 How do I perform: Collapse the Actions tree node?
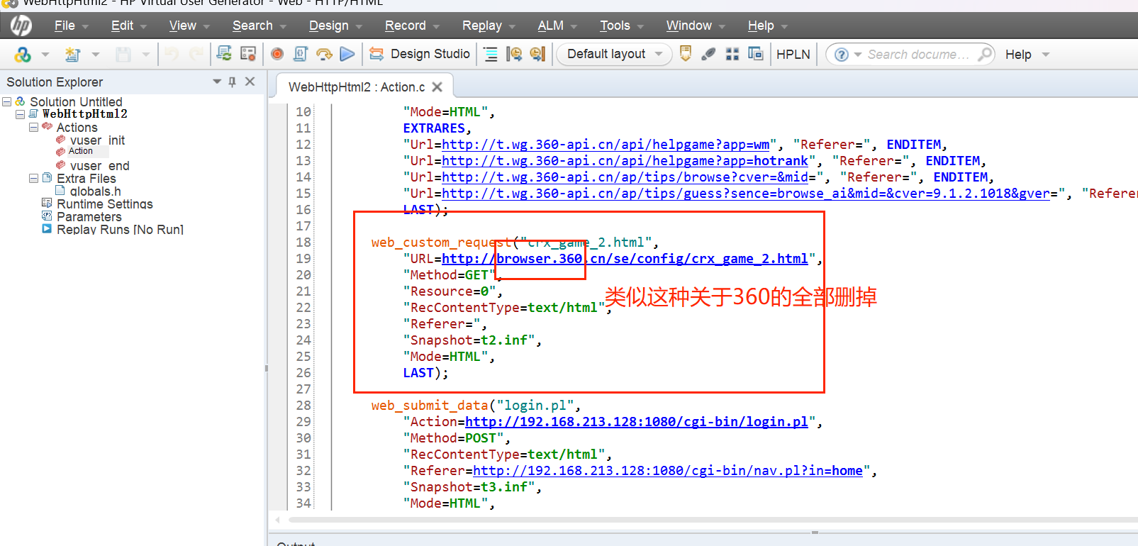click(x=33, y=128)
